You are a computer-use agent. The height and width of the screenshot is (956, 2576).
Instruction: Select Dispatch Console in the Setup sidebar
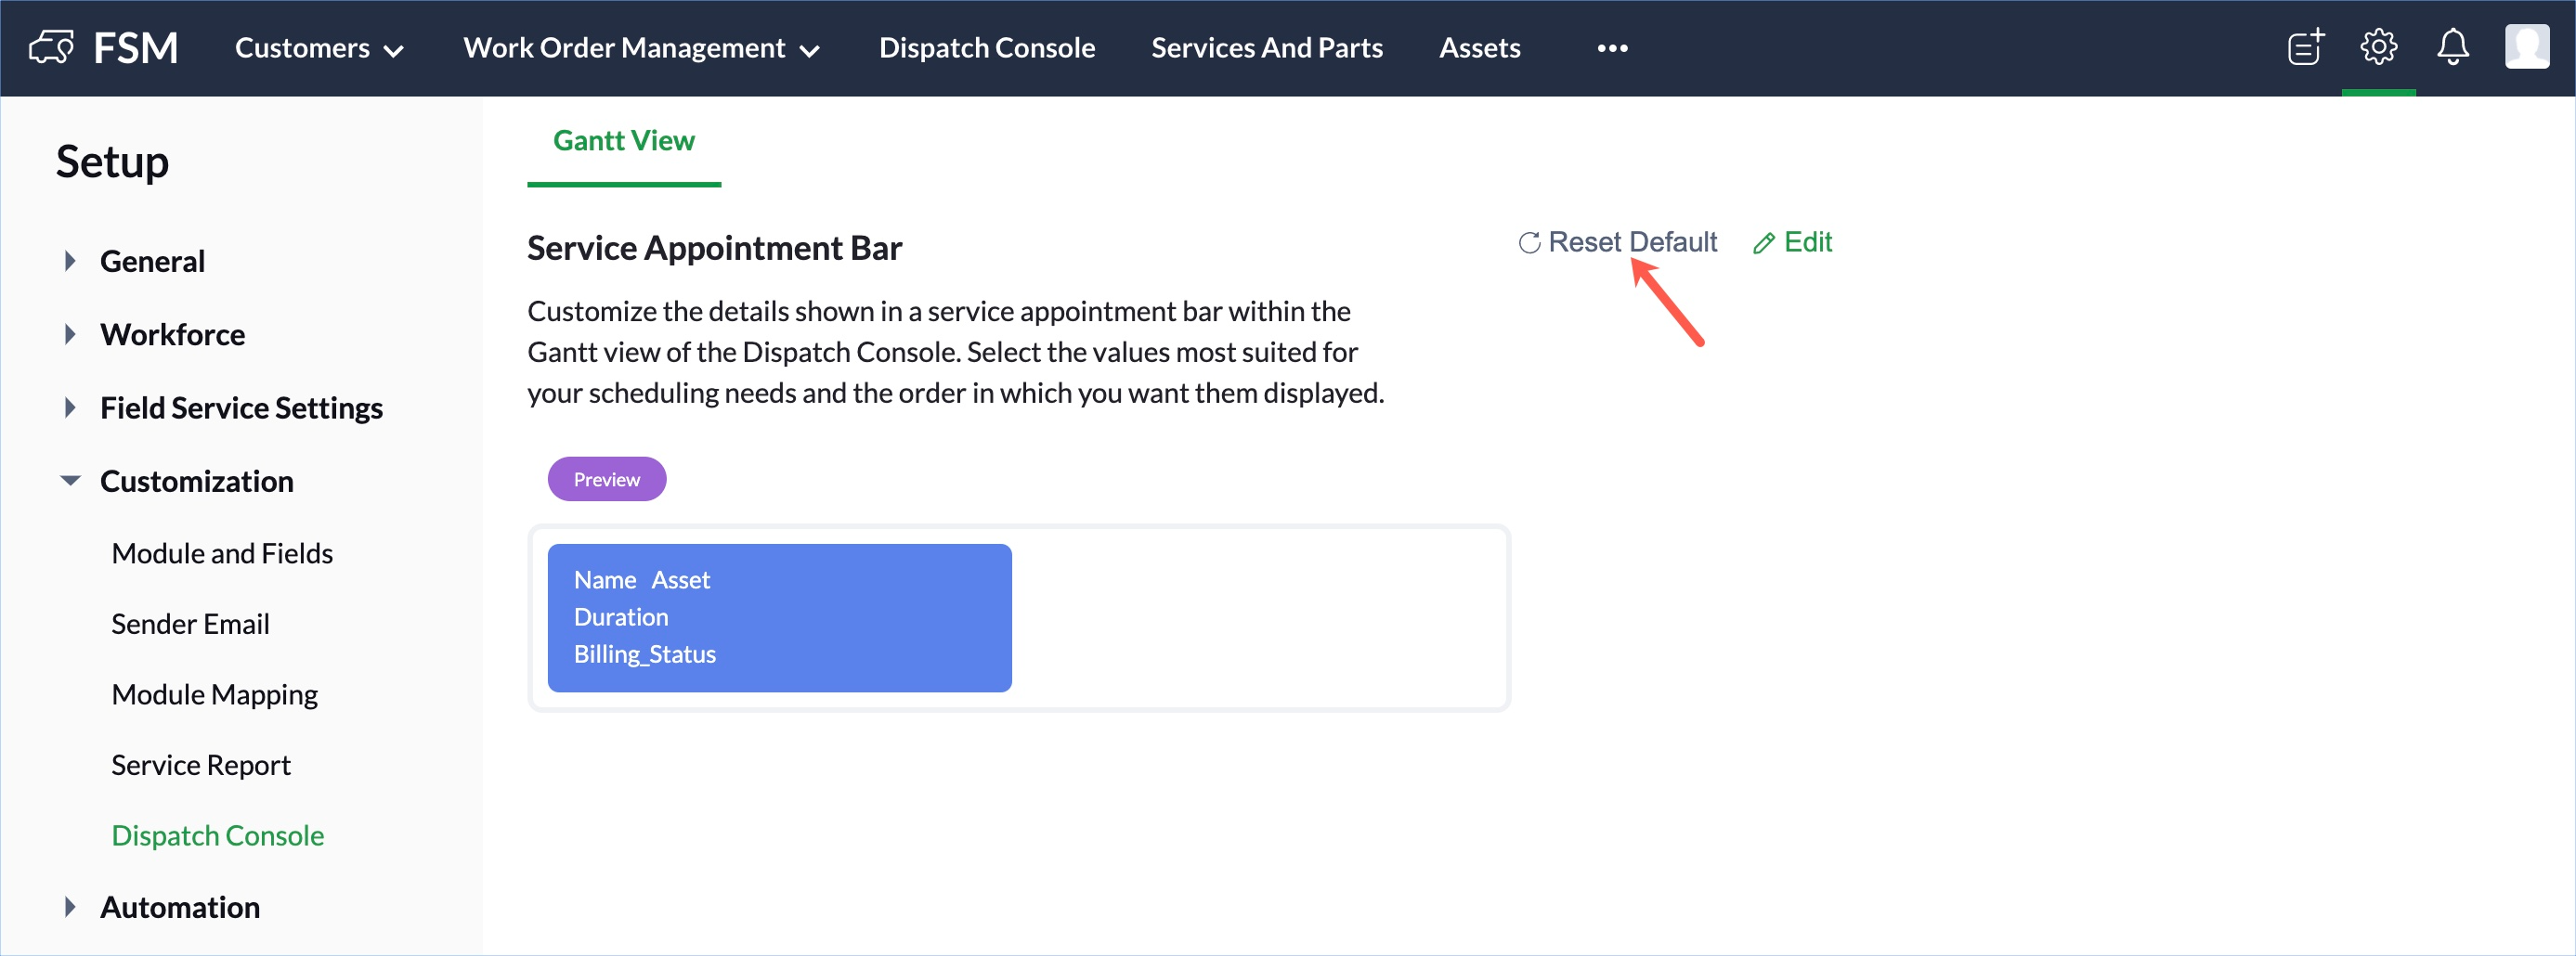point(217,835)
